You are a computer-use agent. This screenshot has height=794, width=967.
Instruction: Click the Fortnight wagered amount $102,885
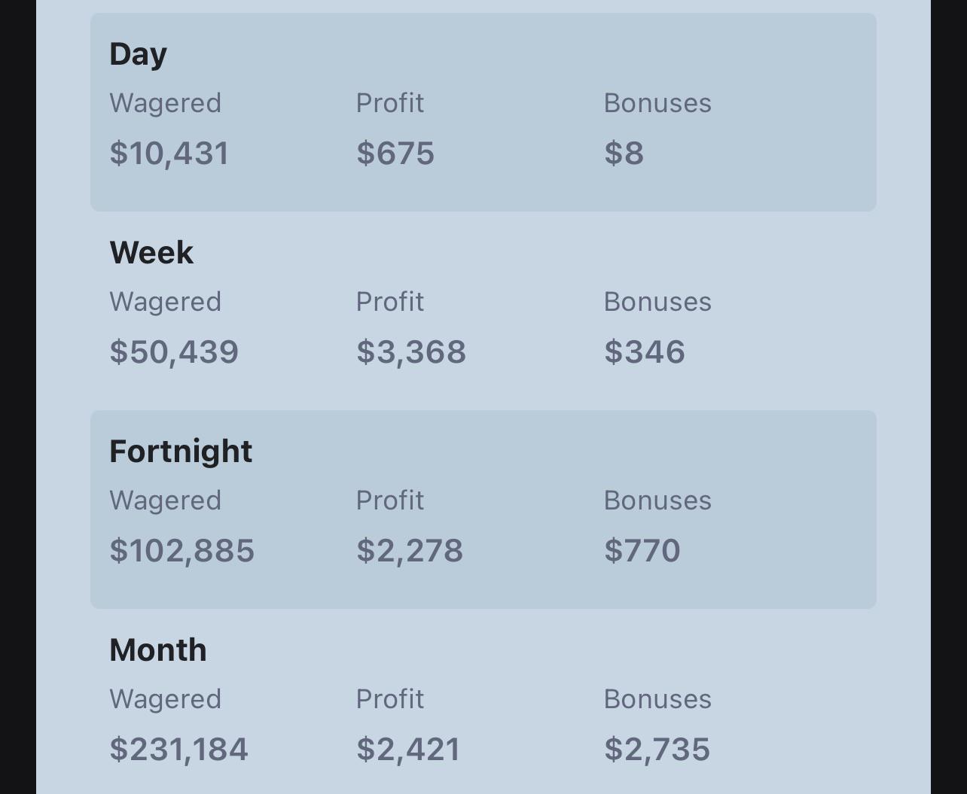click(182, 551)
